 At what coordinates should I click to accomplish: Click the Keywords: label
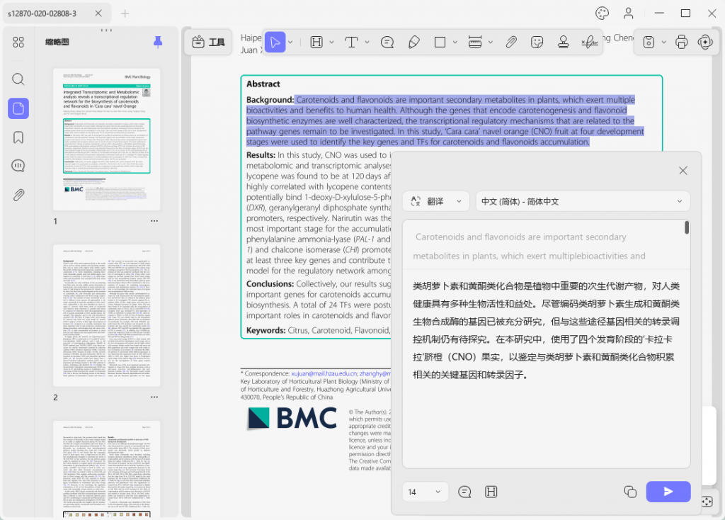(x=266, y=330)
